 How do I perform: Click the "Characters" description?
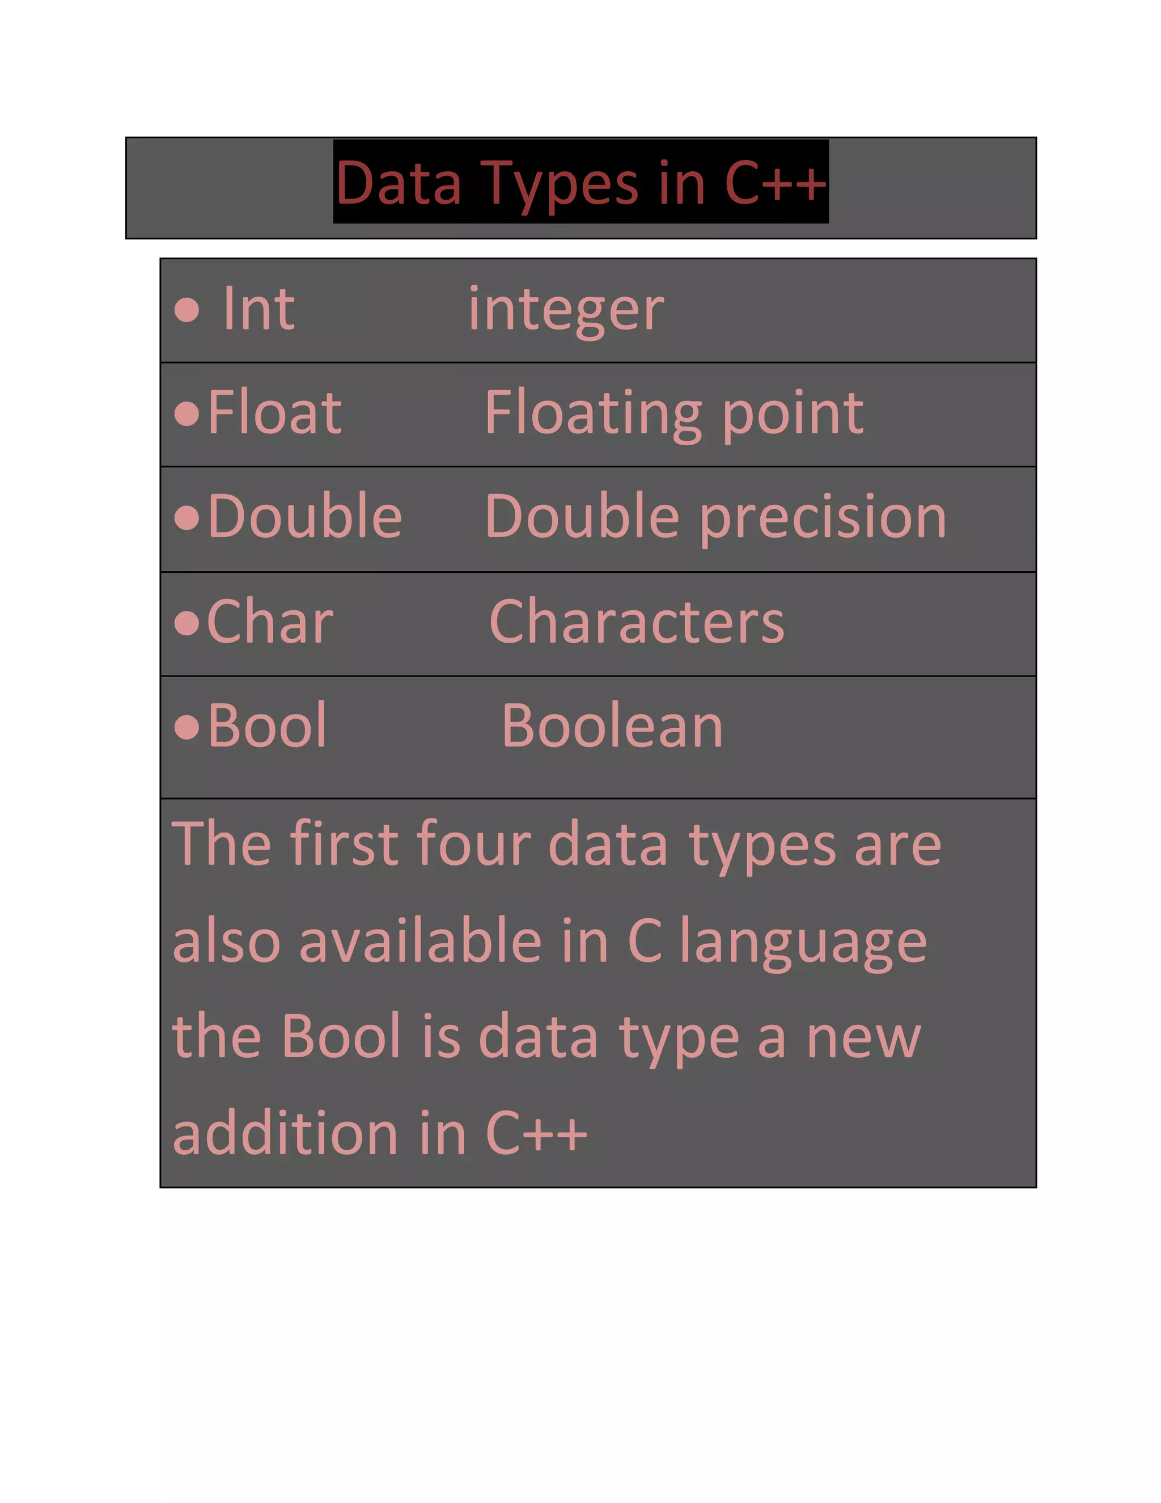pos(636,622)
